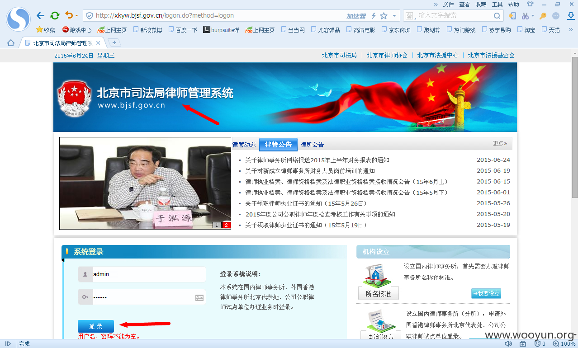The image size is (578, 348).
Task: Open the 北京市法援基金会 top link
Action: tap(491, 55)
